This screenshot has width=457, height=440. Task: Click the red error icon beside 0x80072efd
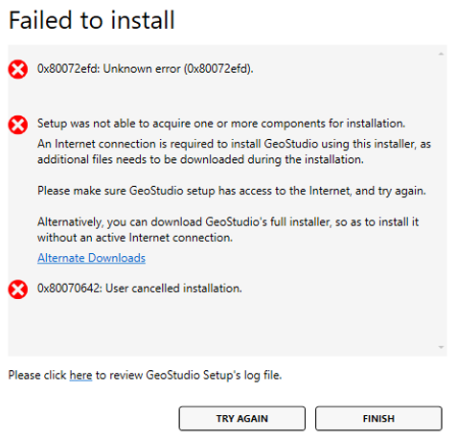point(18,69)
